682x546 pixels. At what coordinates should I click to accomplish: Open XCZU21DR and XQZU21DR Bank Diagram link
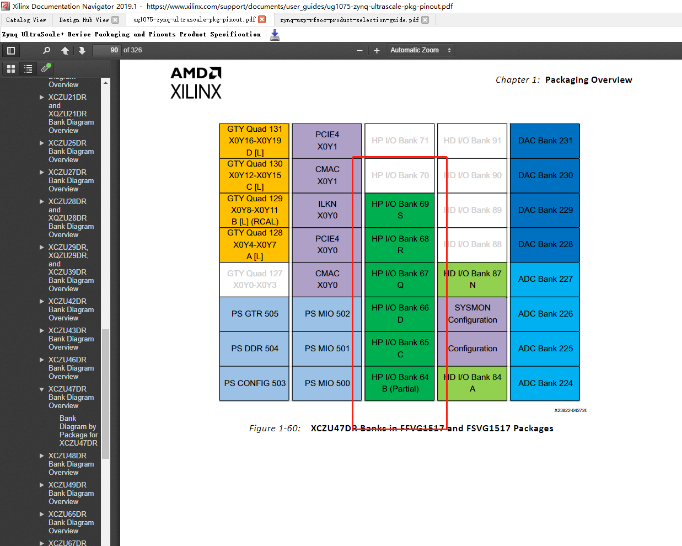[x=71, y=114]
